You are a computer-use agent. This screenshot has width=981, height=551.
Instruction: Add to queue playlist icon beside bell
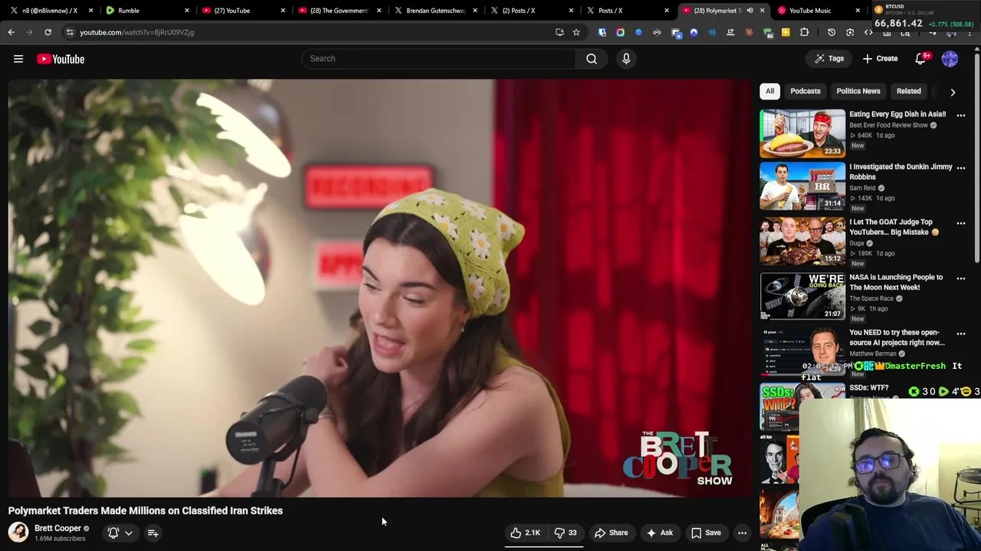(x=153, y=533)
